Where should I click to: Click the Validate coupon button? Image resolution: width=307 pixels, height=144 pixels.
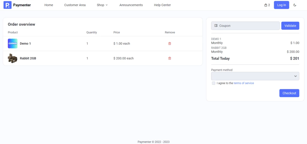pyautogui.click(x=290, y=26)
